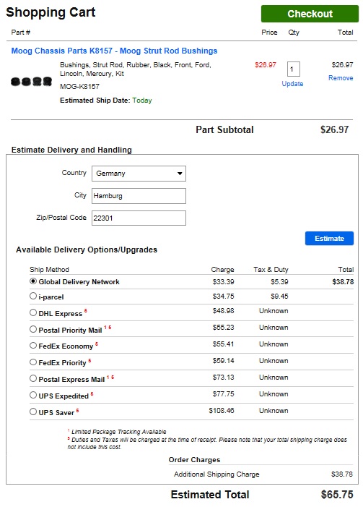Screen dimensions: 363x507
Task: Click the green Checkout button
Action: (x=310, y=14)
